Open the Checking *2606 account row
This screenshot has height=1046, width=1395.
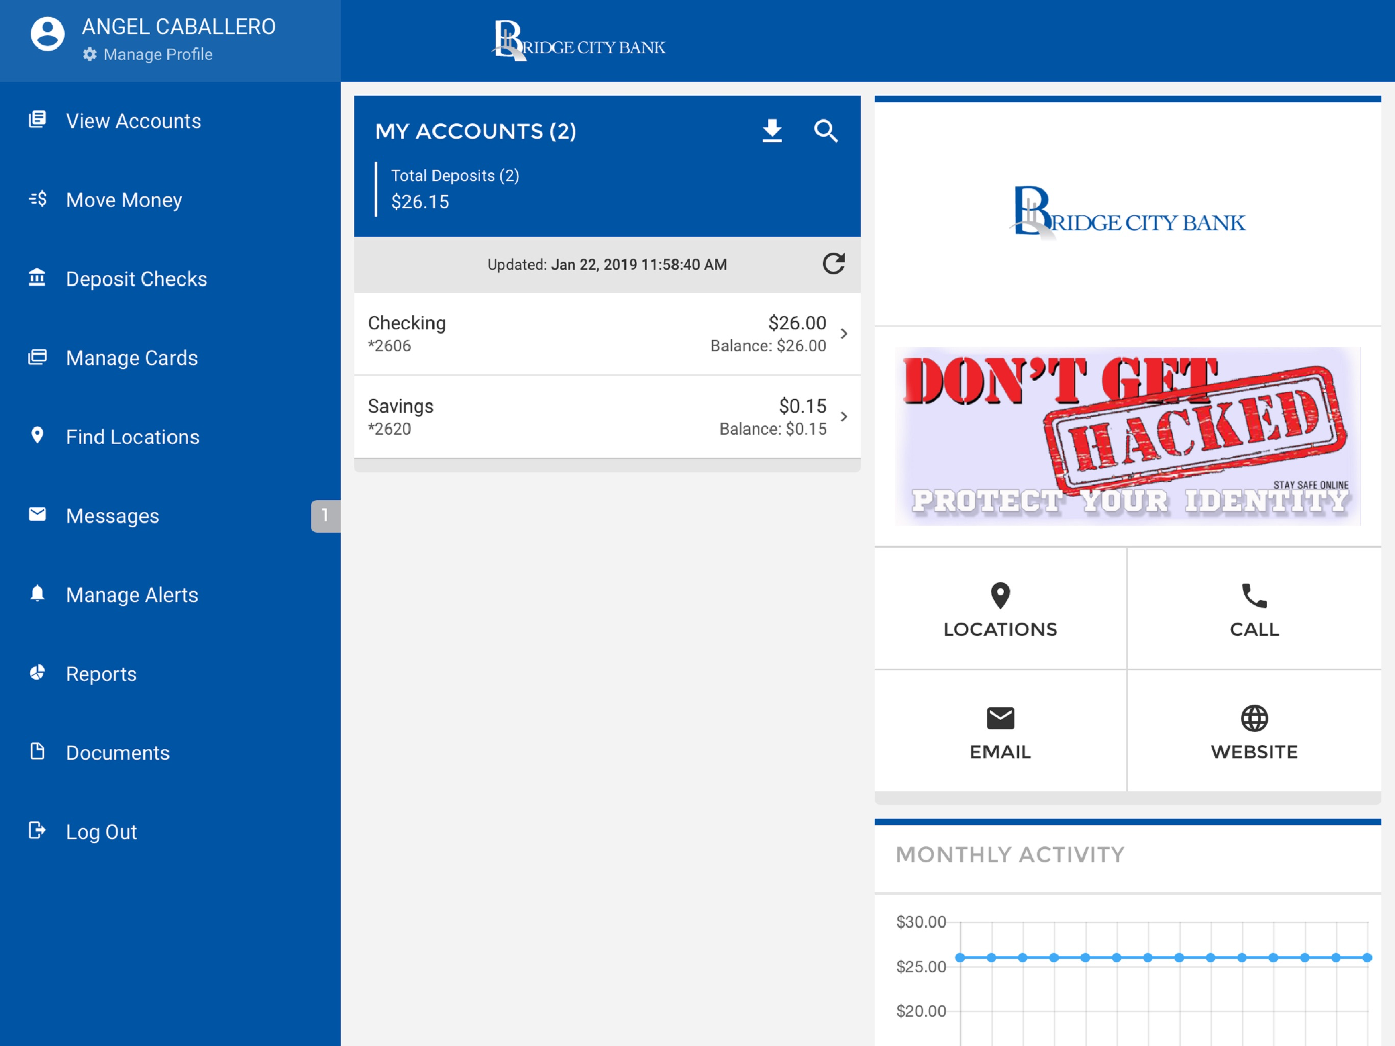click(x=607, y=334)
